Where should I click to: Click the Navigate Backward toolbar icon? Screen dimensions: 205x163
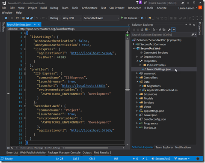tap(6, 18)
